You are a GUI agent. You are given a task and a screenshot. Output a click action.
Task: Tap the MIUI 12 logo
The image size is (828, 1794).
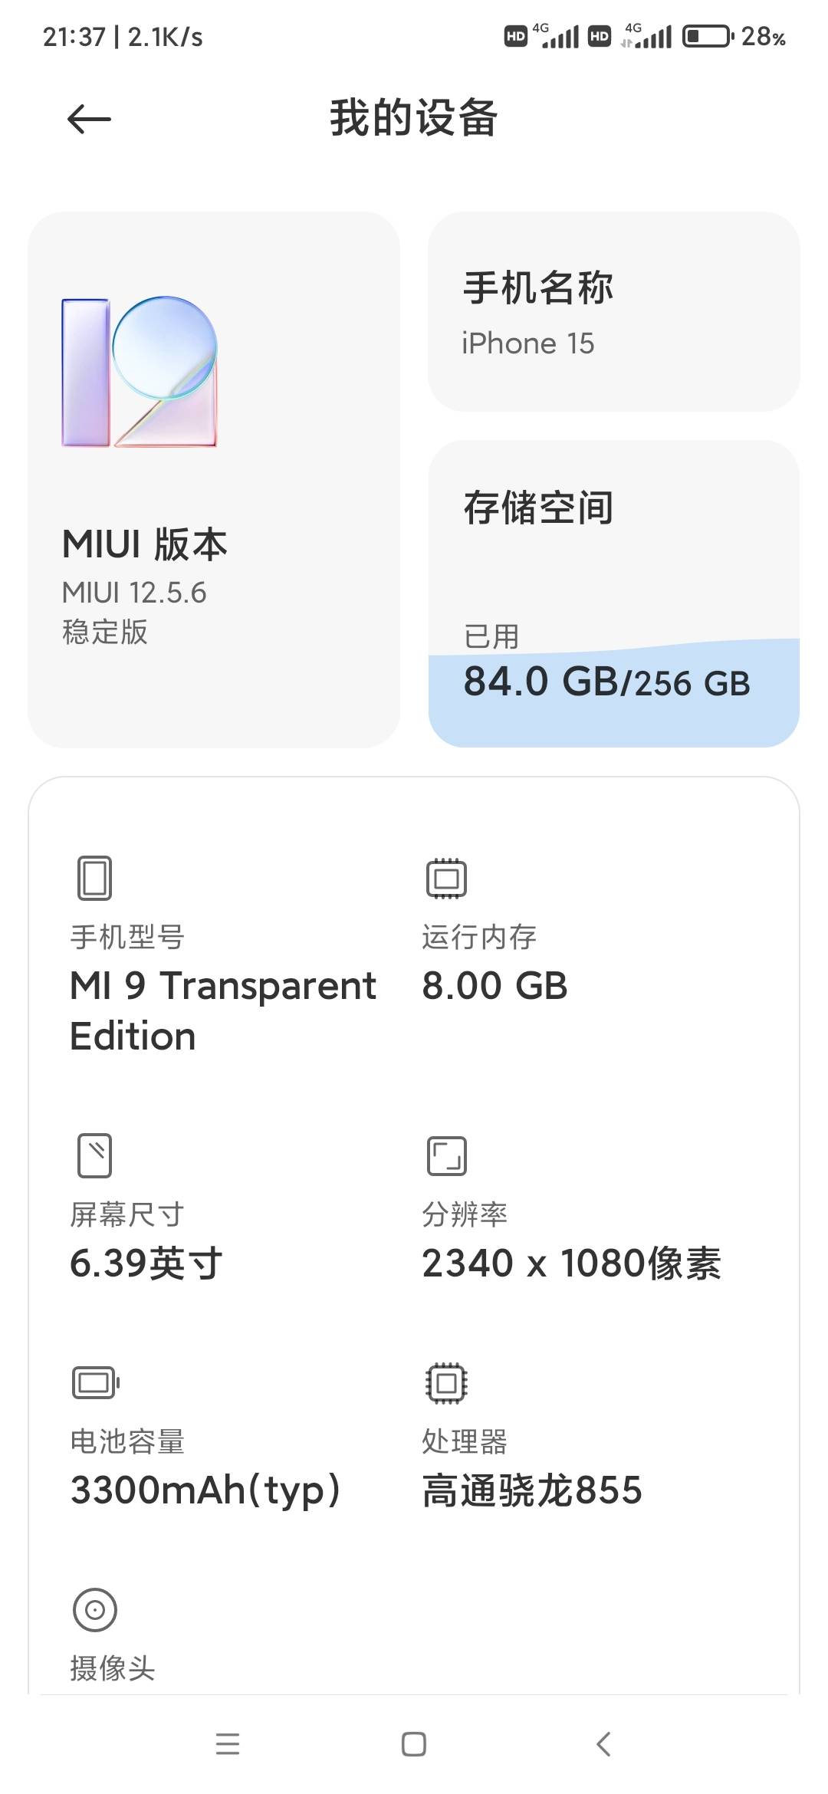(140, 372)
